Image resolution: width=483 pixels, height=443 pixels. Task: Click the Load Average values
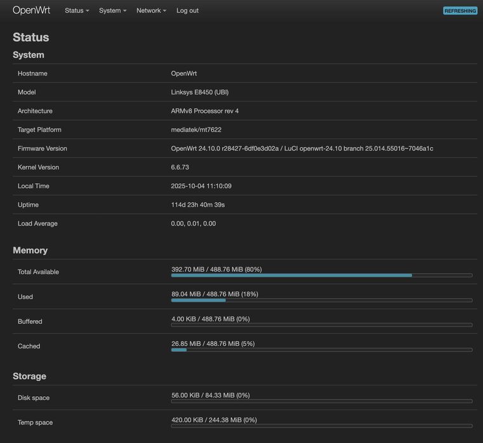(x=194, y=224)
